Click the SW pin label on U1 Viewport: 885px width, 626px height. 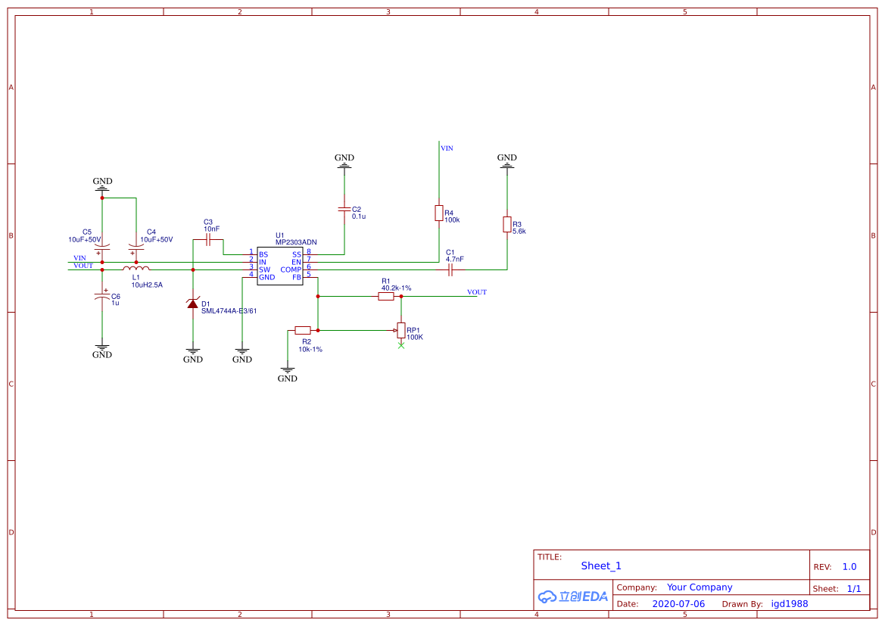pos(265,269)
